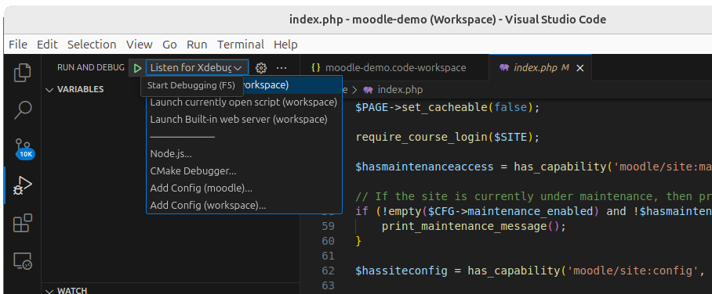Open the Terminal menu
This screenshot has height=294, width=712.
click(240, 45)
